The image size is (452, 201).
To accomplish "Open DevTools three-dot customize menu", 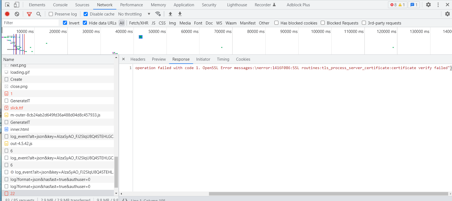I will 438,5.
